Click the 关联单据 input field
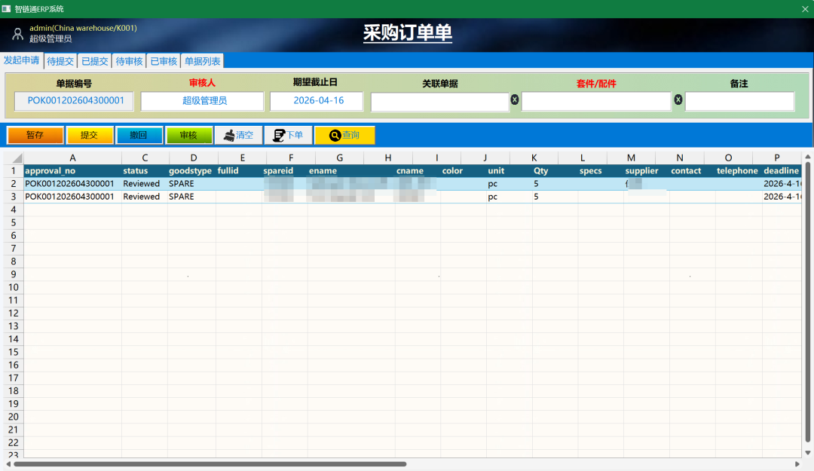Screen dimensions: 814x471 (439, 101)
